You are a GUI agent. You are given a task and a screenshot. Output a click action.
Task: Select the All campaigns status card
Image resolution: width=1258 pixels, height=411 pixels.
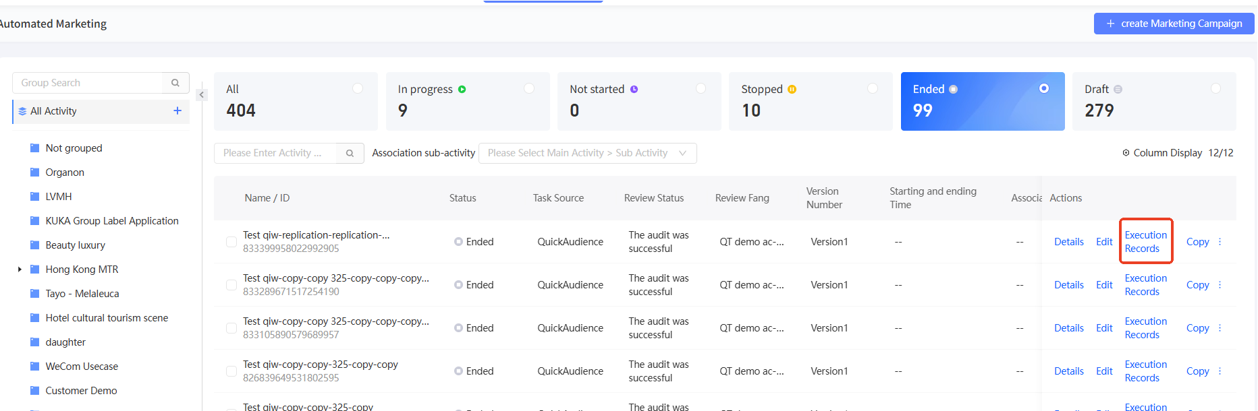(x=296, y=101)
